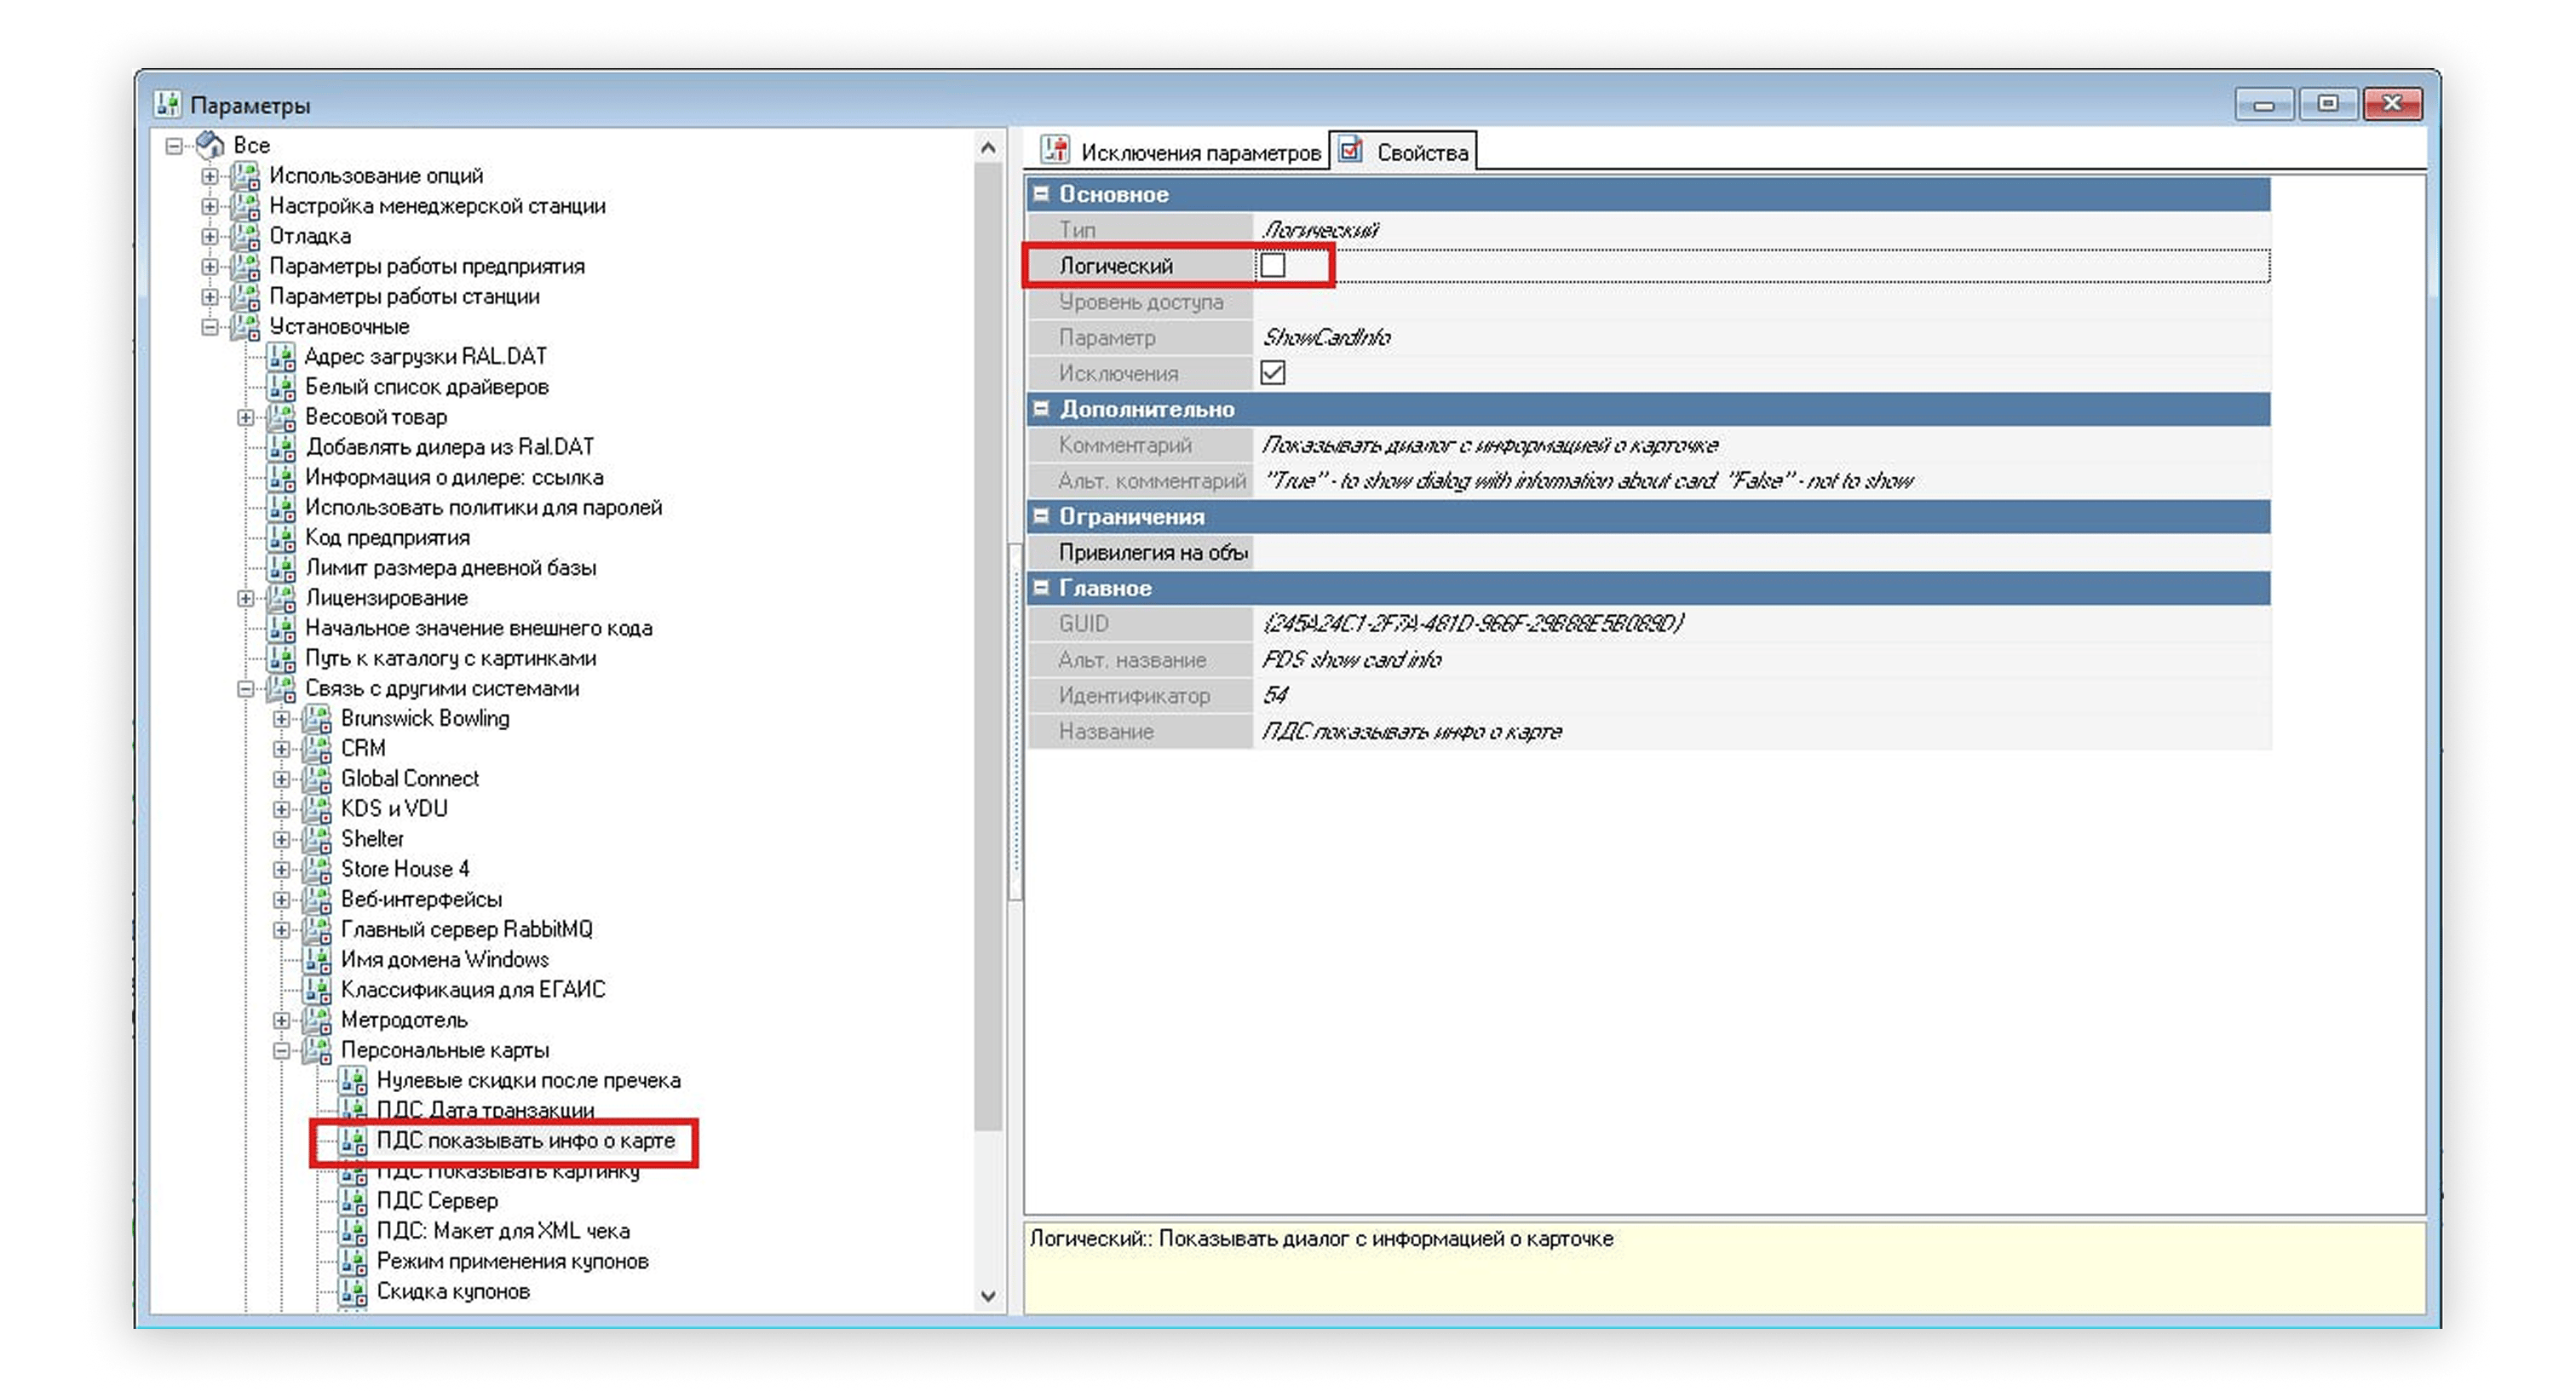
Task: Click the icon beside Адрес загрузки RAL.DAT
Action: point(281,357)
